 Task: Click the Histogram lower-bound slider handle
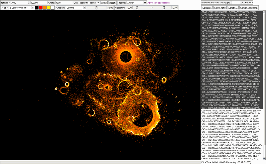pyautogui.click(x=137, y=7)
